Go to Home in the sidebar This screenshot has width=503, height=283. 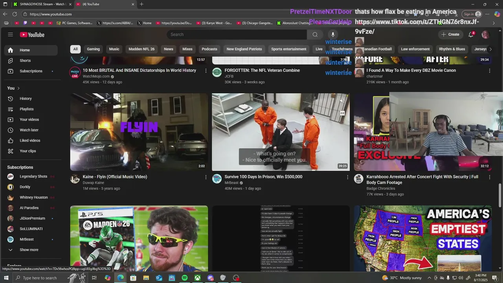(31, 50)
